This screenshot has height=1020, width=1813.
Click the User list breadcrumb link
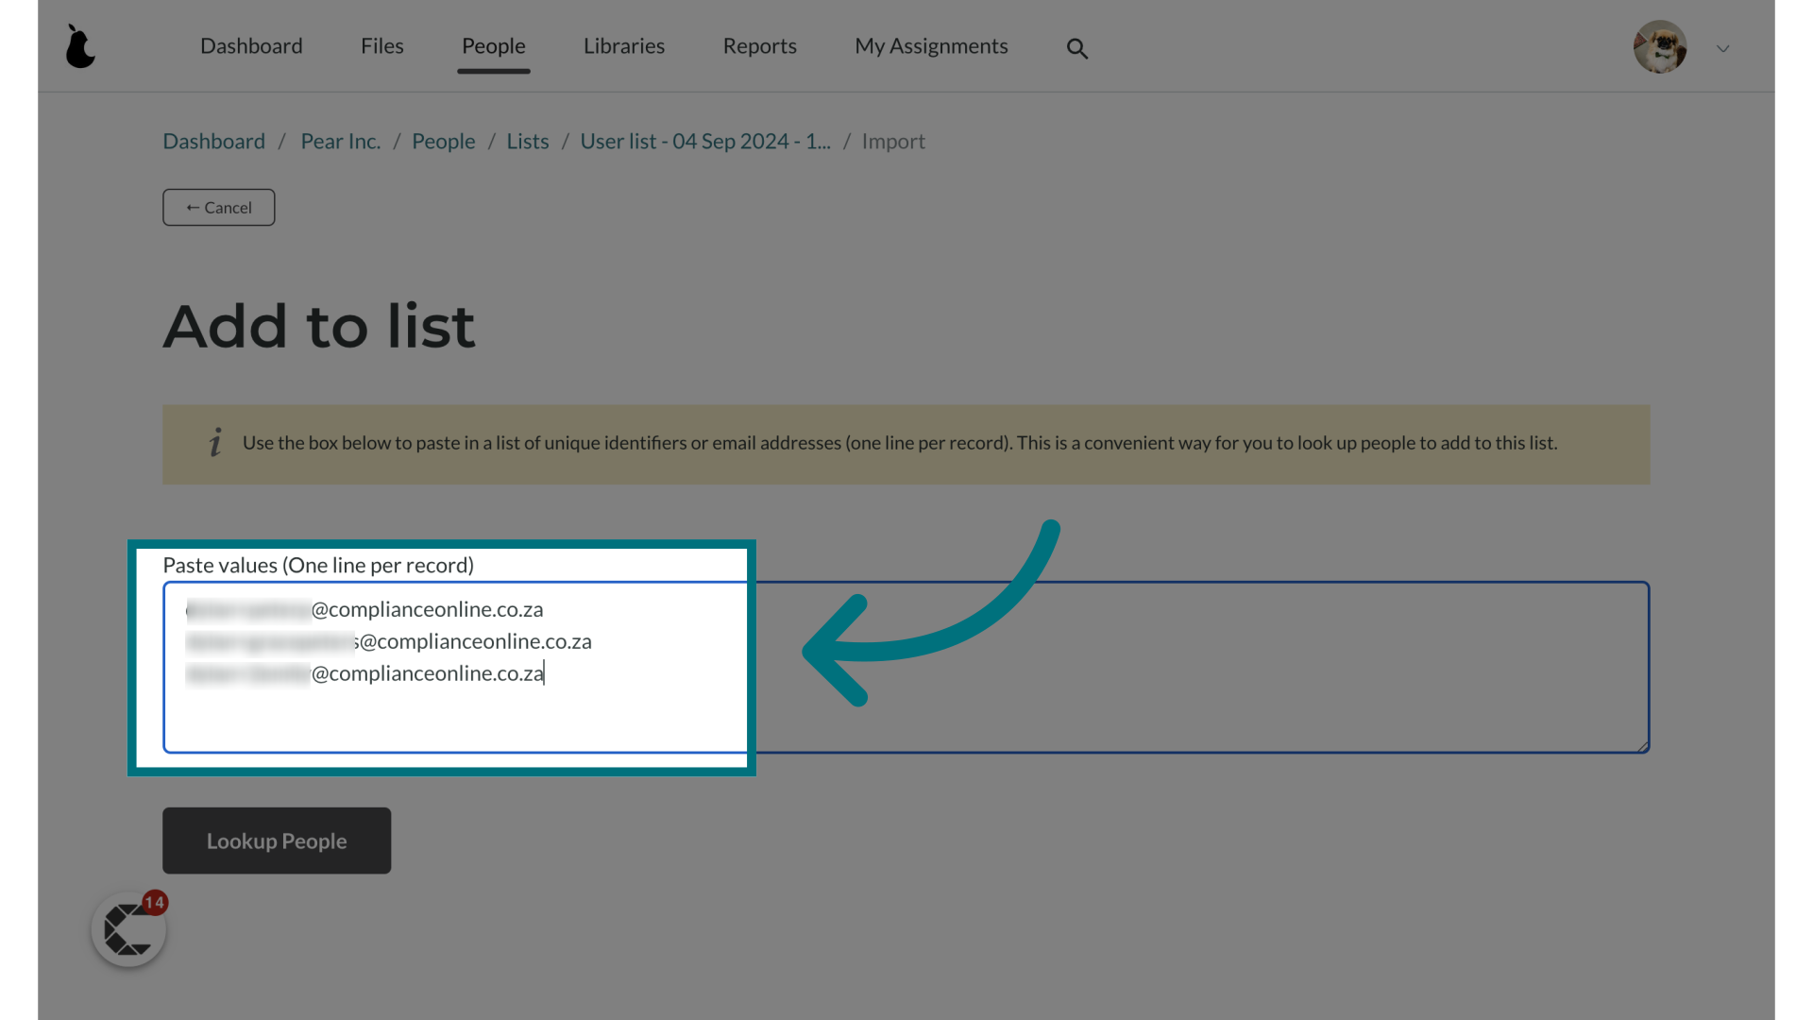click(704, 141)
